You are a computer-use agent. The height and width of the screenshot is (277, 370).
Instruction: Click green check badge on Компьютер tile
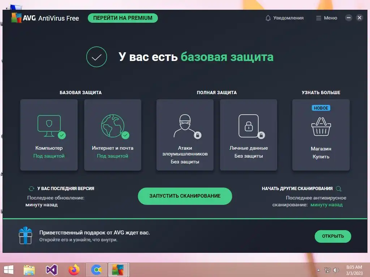coord(62,135)
